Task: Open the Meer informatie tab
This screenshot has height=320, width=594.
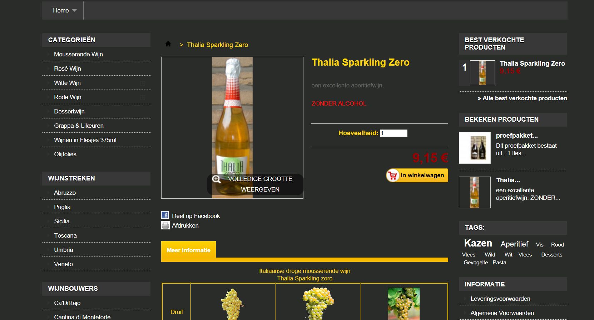Action: (x=188, y=250)
